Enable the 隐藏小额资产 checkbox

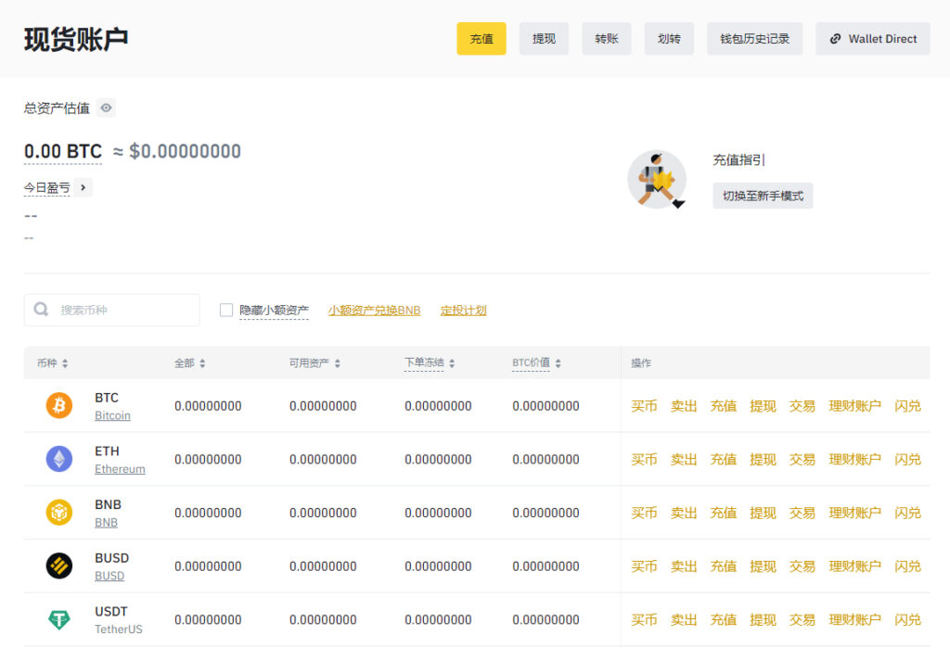coord(226,310)
